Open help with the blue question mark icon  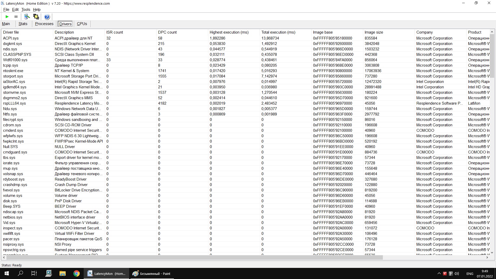point(47,17)
